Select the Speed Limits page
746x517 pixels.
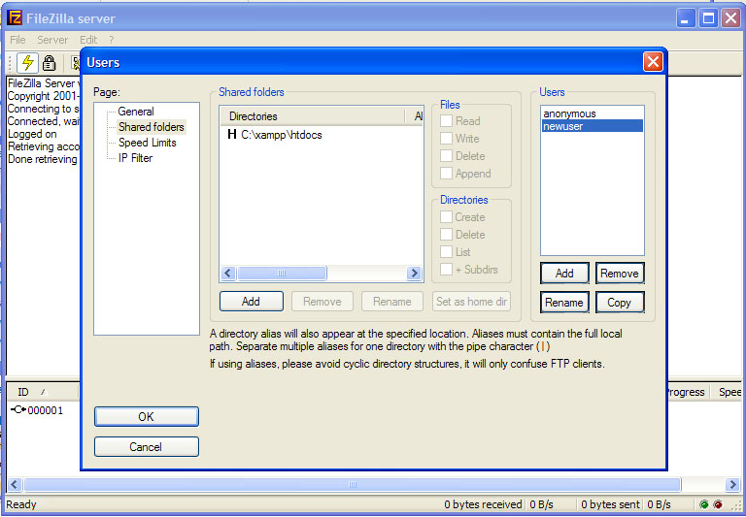[148, 143]
